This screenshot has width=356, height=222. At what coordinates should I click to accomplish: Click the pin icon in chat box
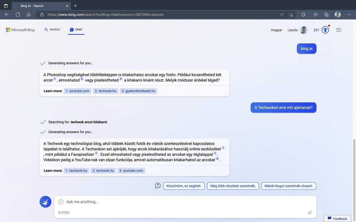(x=310, y=213)
